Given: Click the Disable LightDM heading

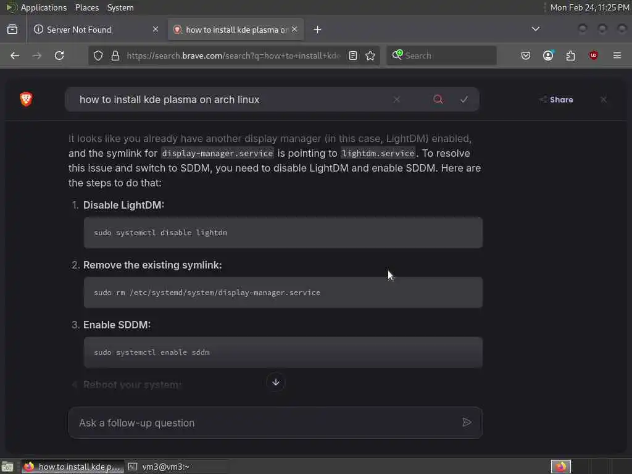Looking at the screenshot, I should [x=123, y=205].
